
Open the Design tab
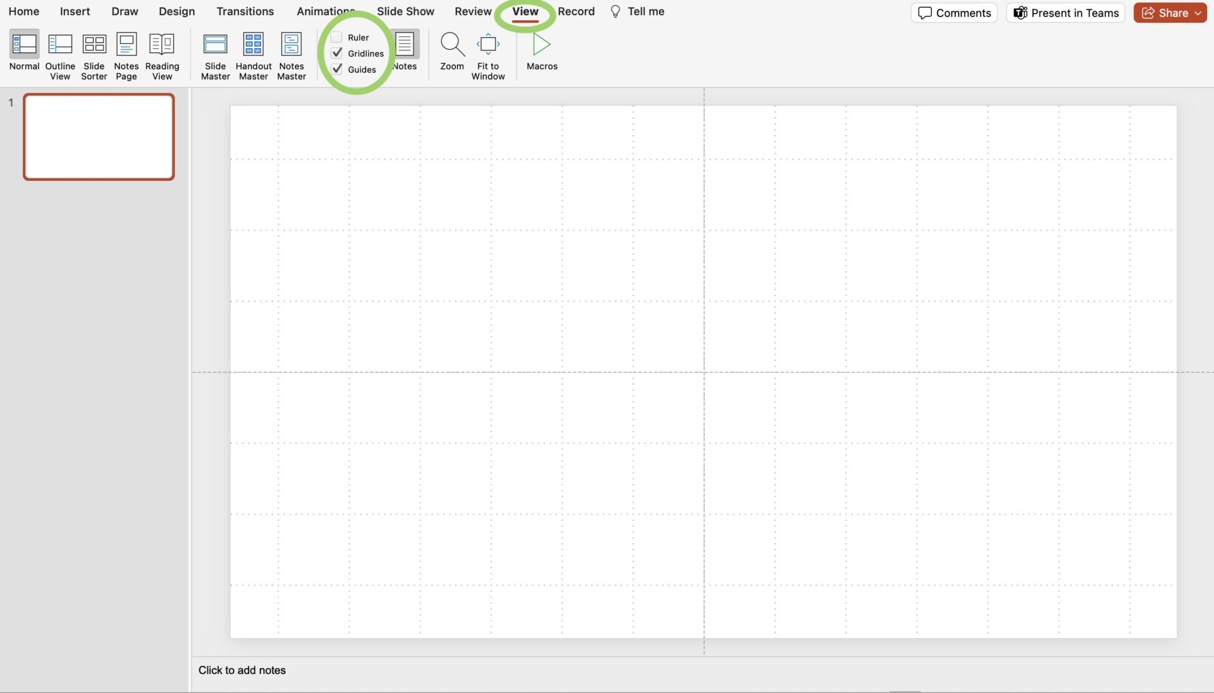[x=176, y=11]
